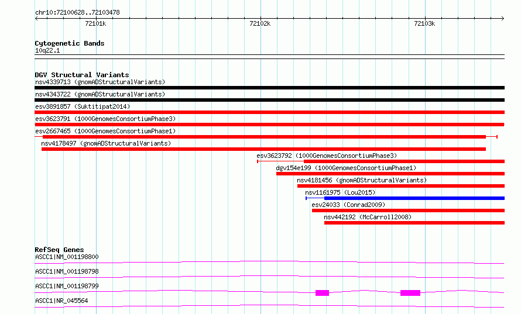The width and height of the screenshot is (521, 314).
Task: Open esv3623791 1000Genomes Phase3 label
Action: click(x=105, y=119)
